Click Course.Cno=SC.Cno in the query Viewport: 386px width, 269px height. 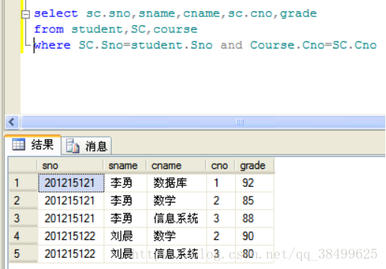pyautogui.click(x=314, y=45)
